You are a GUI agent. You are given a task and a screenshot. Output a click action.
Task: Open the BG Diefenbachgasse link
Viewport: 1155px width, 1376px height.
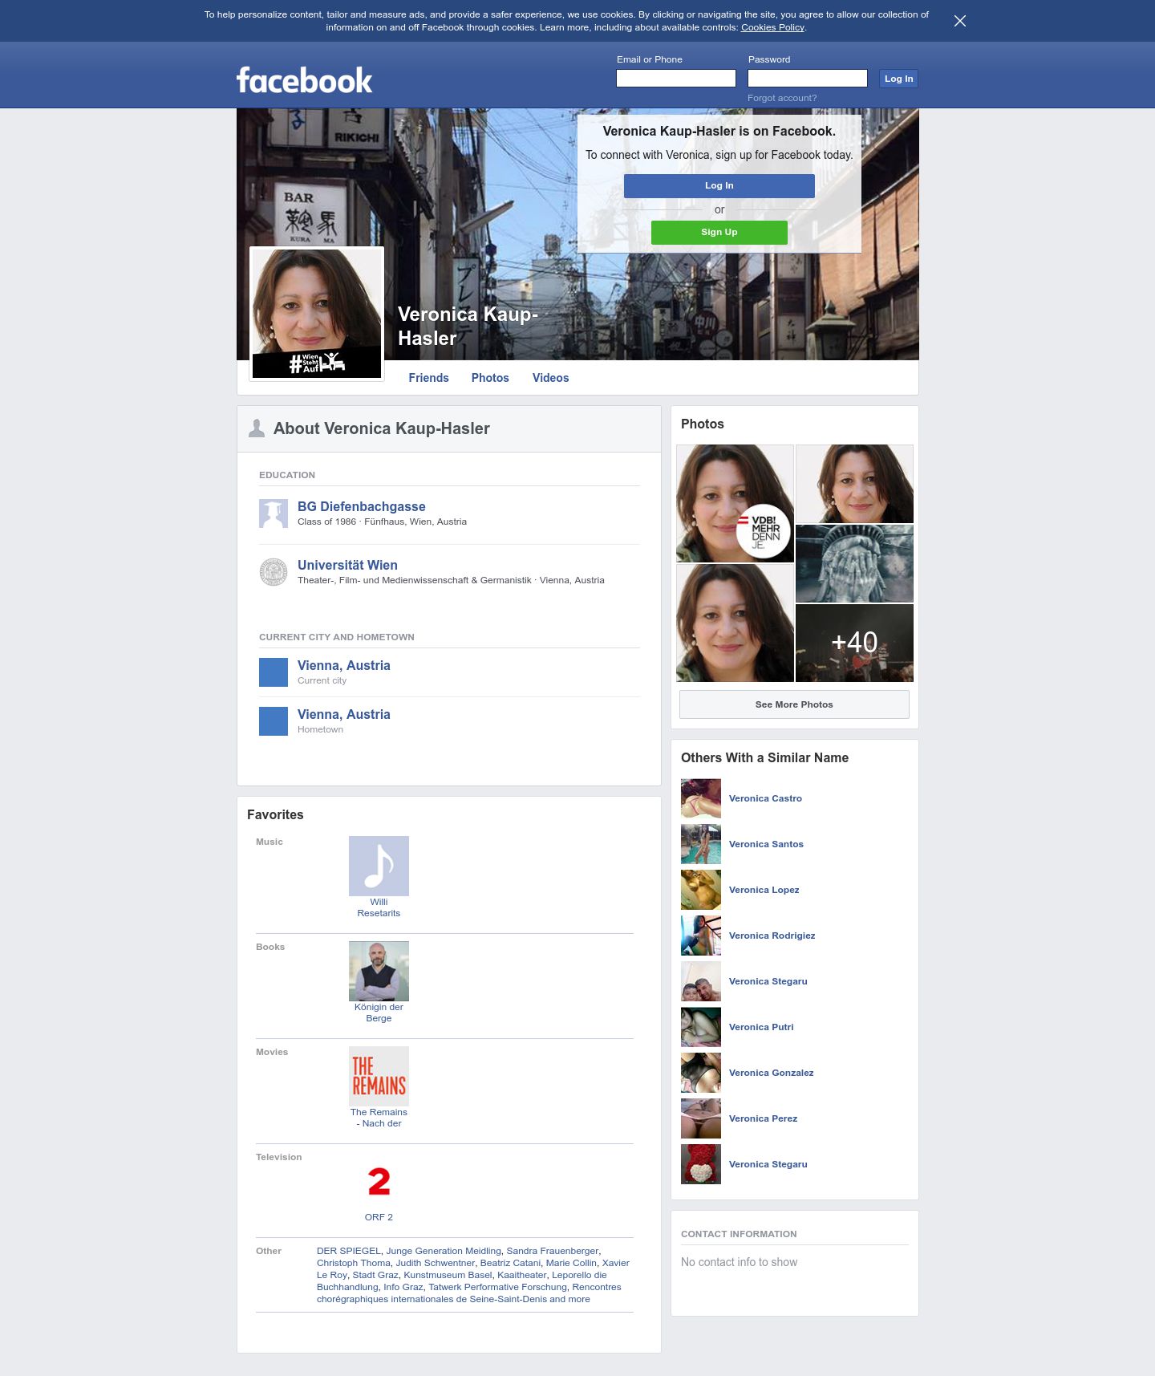pyautogui.click(x=362, y=506)
